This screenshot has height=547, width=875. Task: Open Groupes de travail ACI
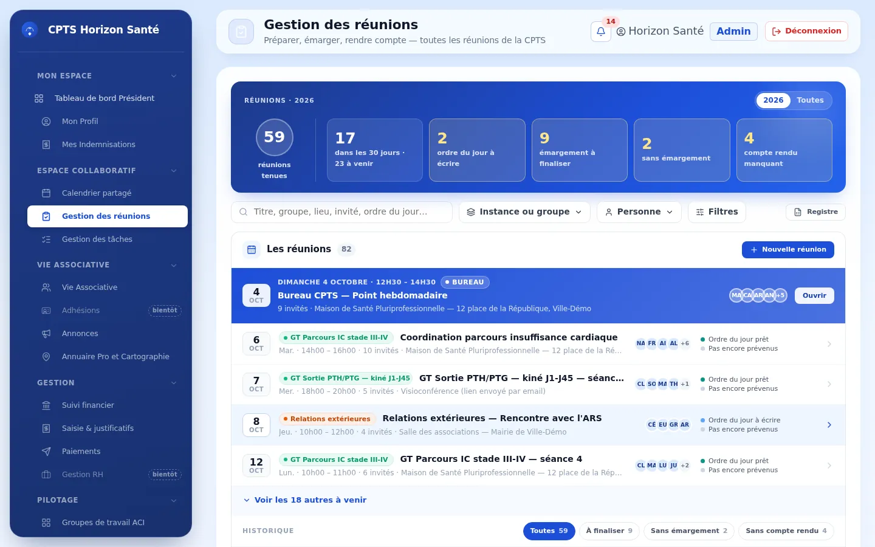pyautogui.click(x=107, y=523)
